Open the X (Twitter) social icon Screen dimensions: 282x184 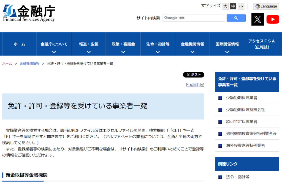click(257, 19)
